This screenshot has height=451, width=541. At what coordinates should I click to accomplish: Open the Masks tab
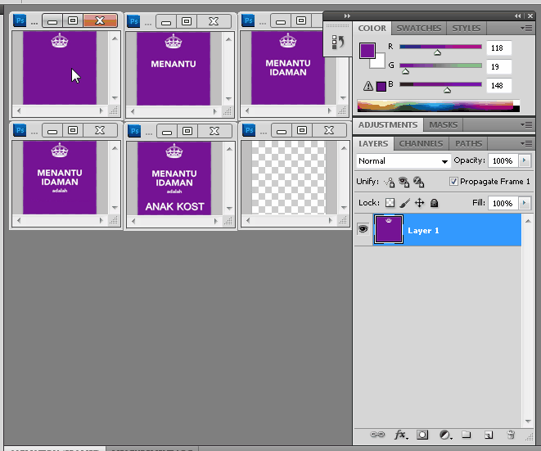[x=443, y=125]
